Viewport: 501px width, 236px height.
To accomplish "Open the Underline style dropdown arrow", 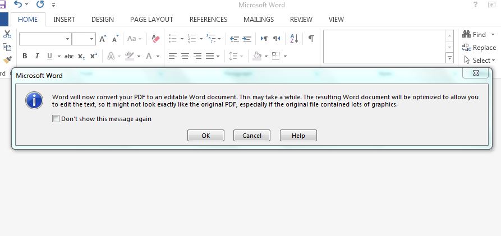I will 59,57.
